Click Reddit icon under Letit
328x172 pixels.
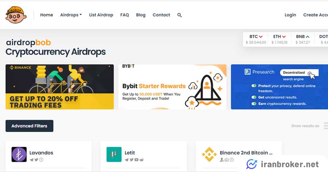(x=142, y=160)
